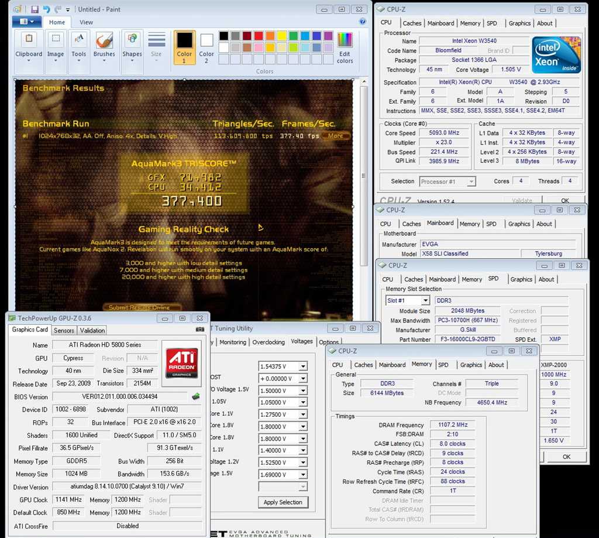Screen dimensions: 599x538
Task: Expand the 1.69000 V voltage dropdown
Action: [303, 475]
